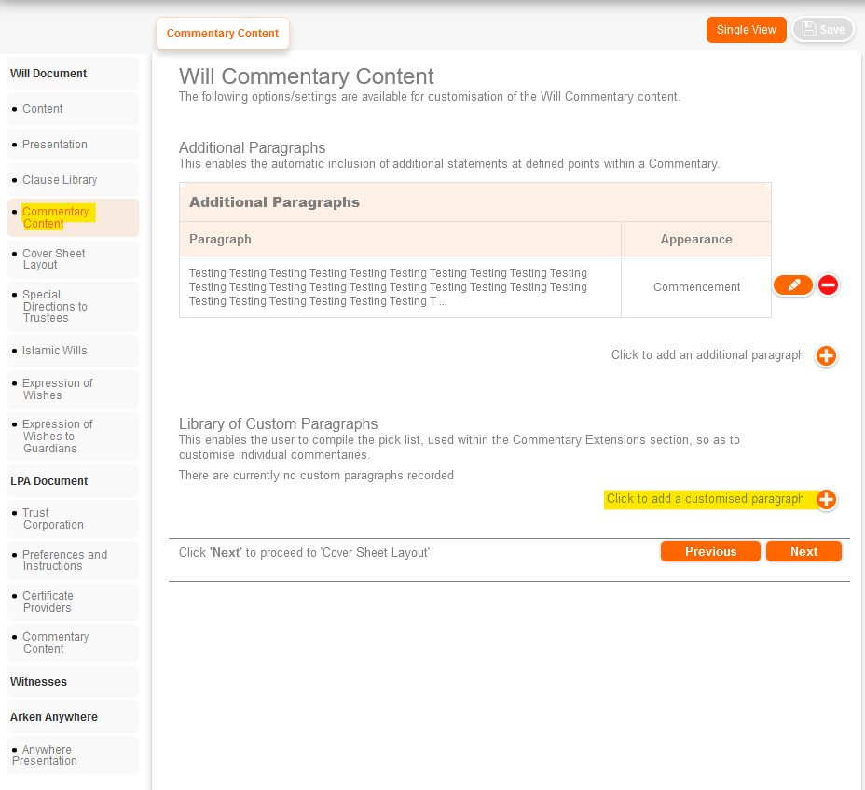Open Content under Will Document
Screen dimensions: 865x790
(x=43, y=109)
